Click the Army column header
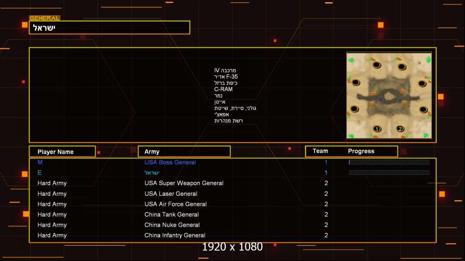The image size is (465, 261). (x=184, y=152)
